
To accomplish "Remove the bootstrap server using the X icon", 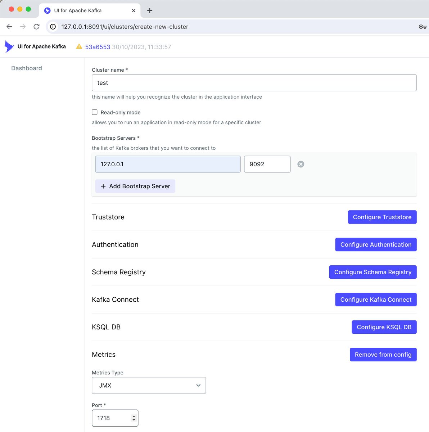I will 301,164.
